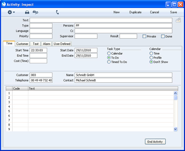
Task: Click the Priority input field
Action: pos(41,36)
